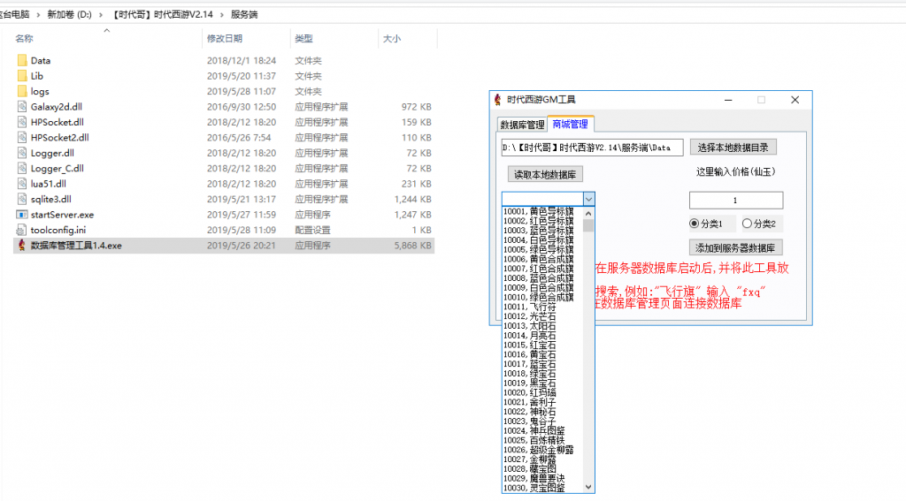Click the 数据库管理工具1.4.exe icon

coord(22,246)
